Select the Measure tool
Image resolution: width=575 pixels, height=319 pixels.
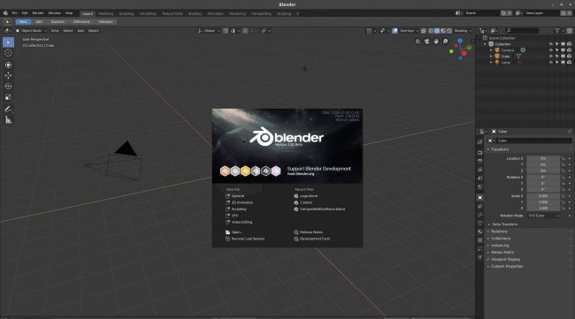[x=8, y=120]
